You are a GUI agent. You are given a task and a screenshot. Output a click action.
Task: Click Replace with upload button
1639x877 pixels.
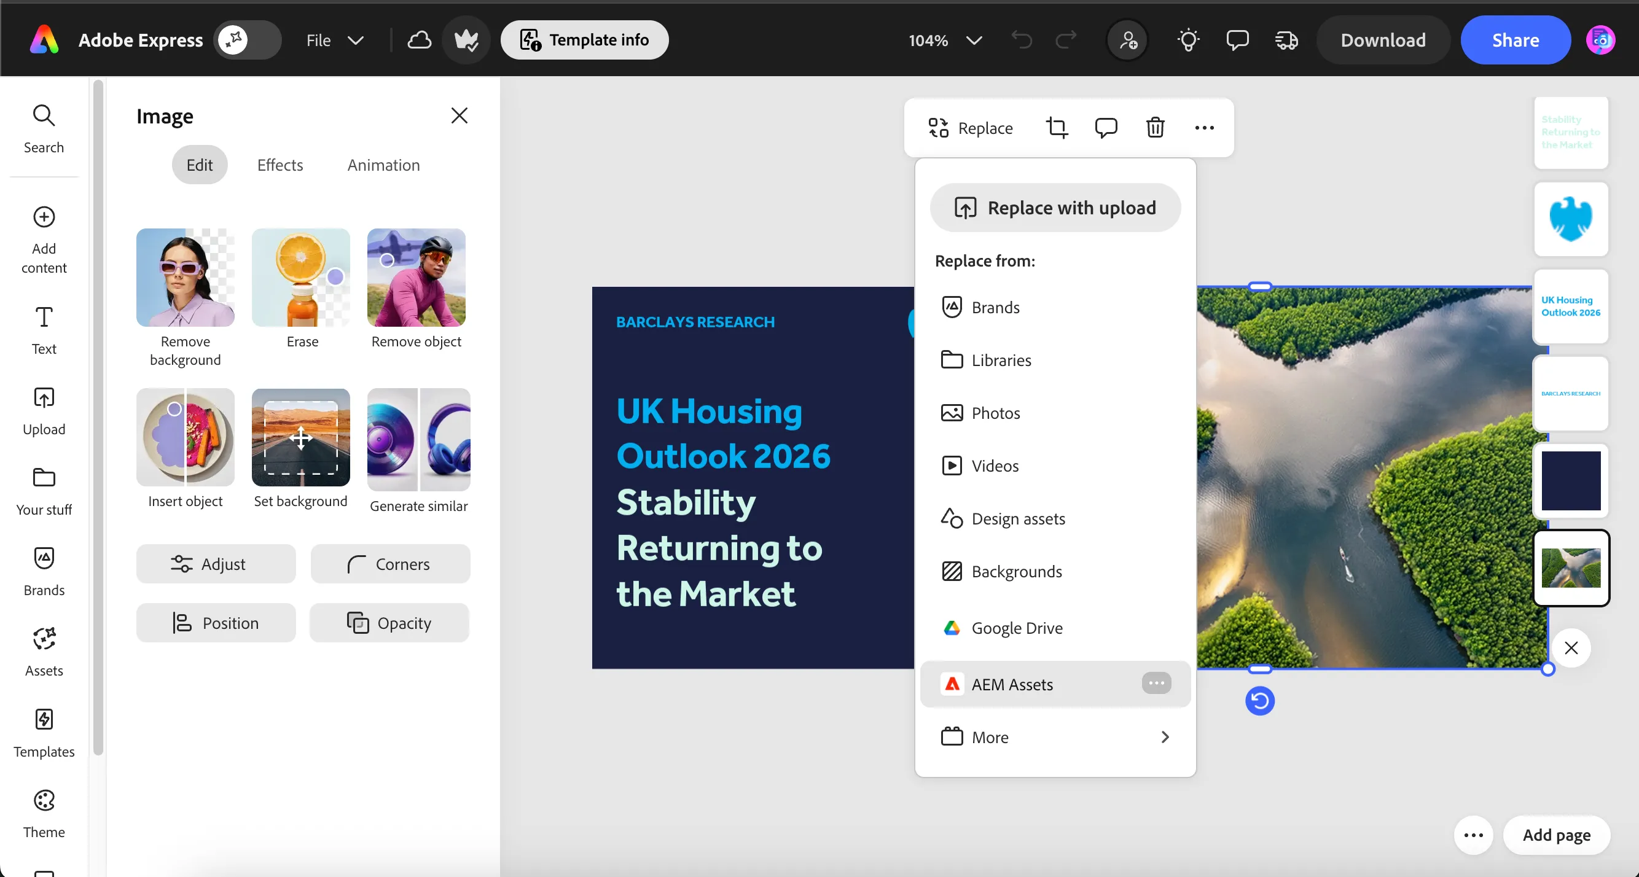(x=1055, y=208)
